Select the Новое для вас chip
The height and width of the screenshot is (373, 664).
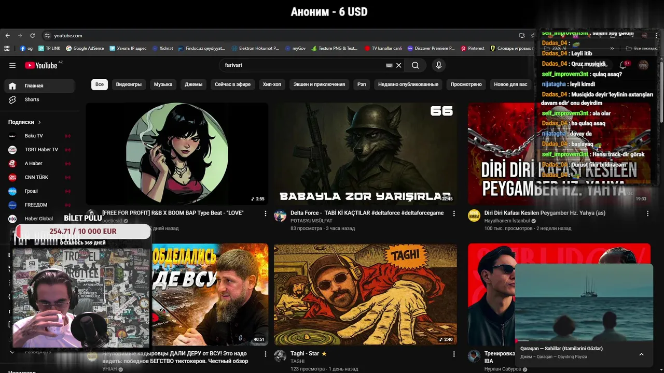click(x=510, y=84)
